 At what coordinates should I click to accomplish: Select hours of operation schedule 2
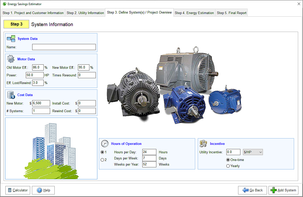pyautogui.click(x=102, y=160)
